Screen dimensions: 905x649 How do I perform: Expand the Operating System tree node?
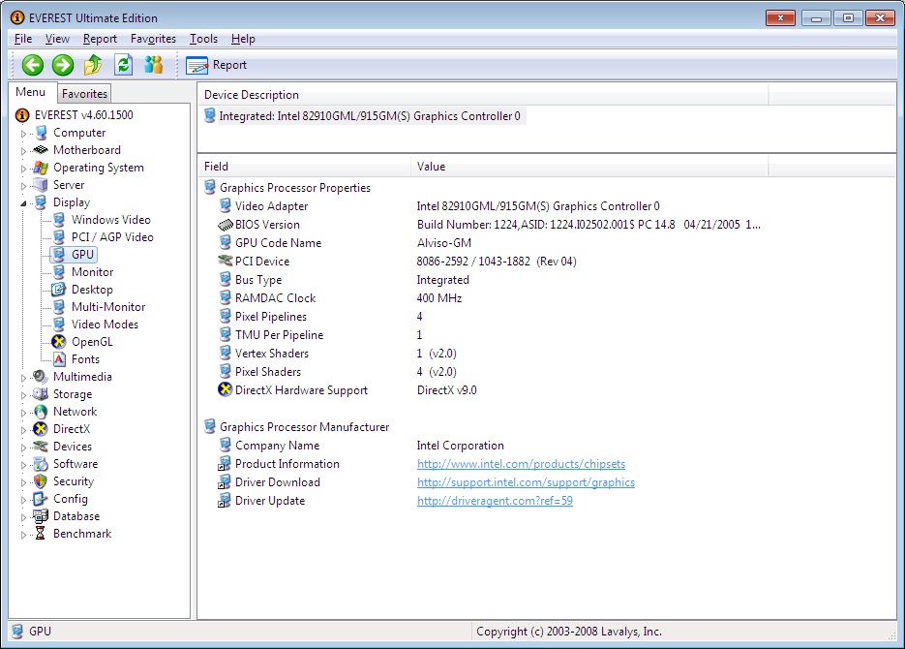[x=23, y=169]
